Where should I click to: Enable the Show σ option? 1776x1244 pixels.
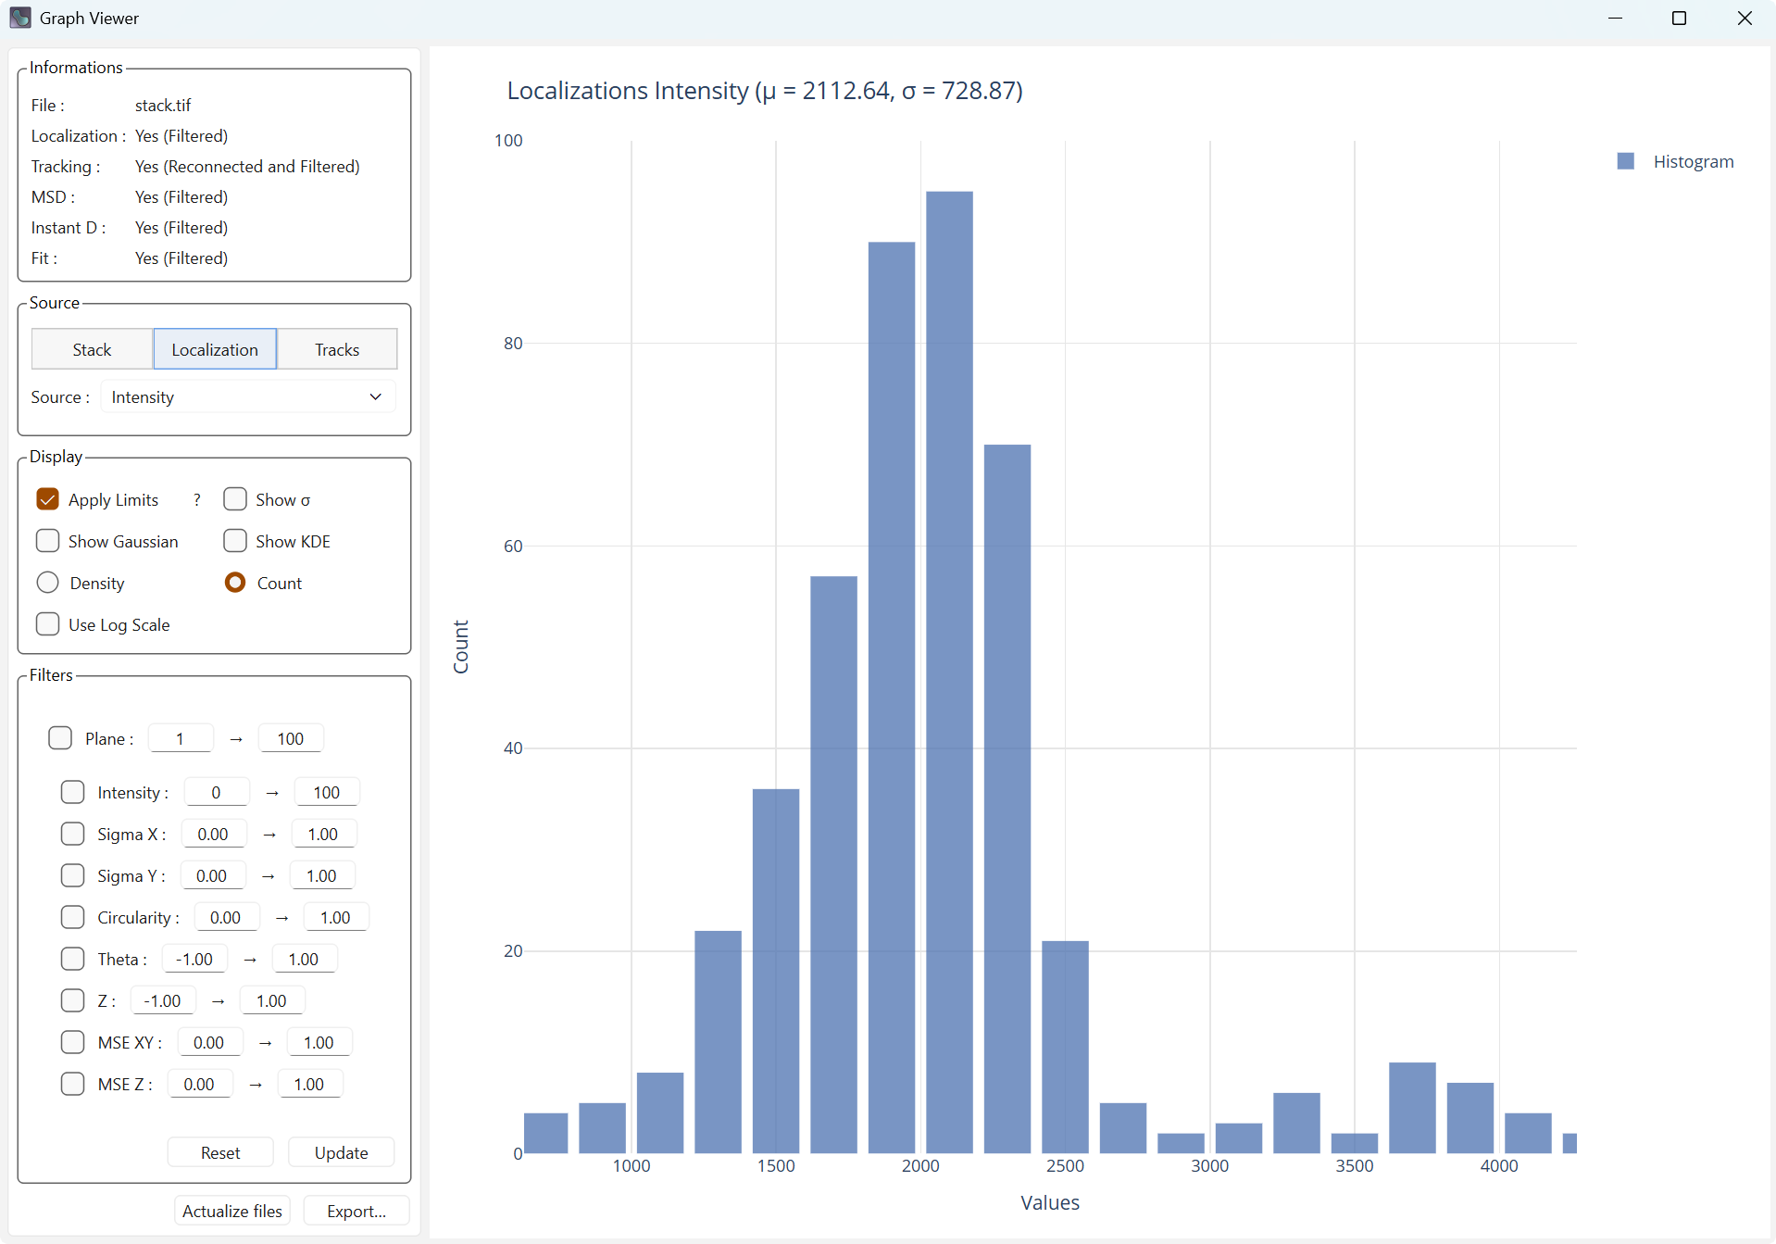[235, 499]
